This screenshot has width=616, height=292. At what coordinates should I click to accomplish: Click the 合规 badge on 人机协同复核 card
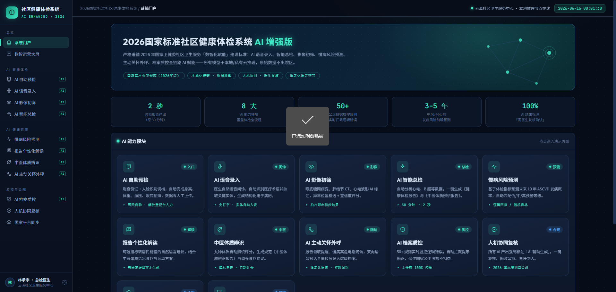pyautogui.click(x=554, y=230)
